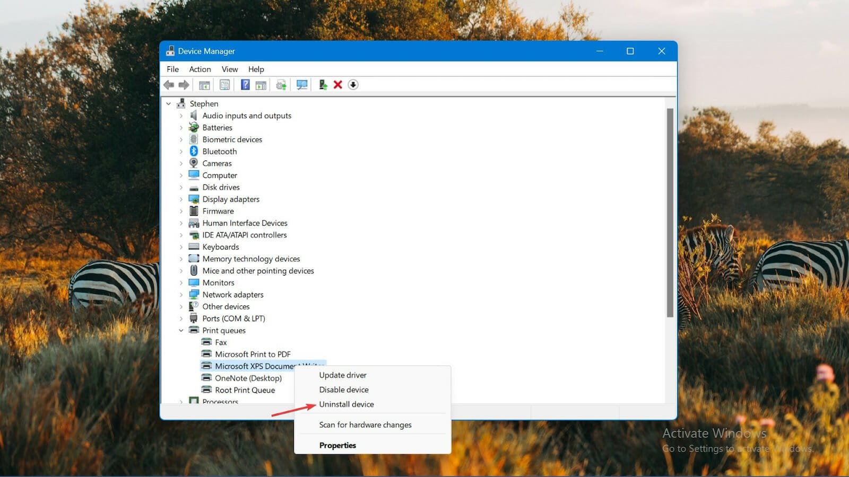The width and height of the screenshot is (849, 477).
Task: Expand the IDE ATA/ATAPI controllers node
Action: click(x=181, y=235)
